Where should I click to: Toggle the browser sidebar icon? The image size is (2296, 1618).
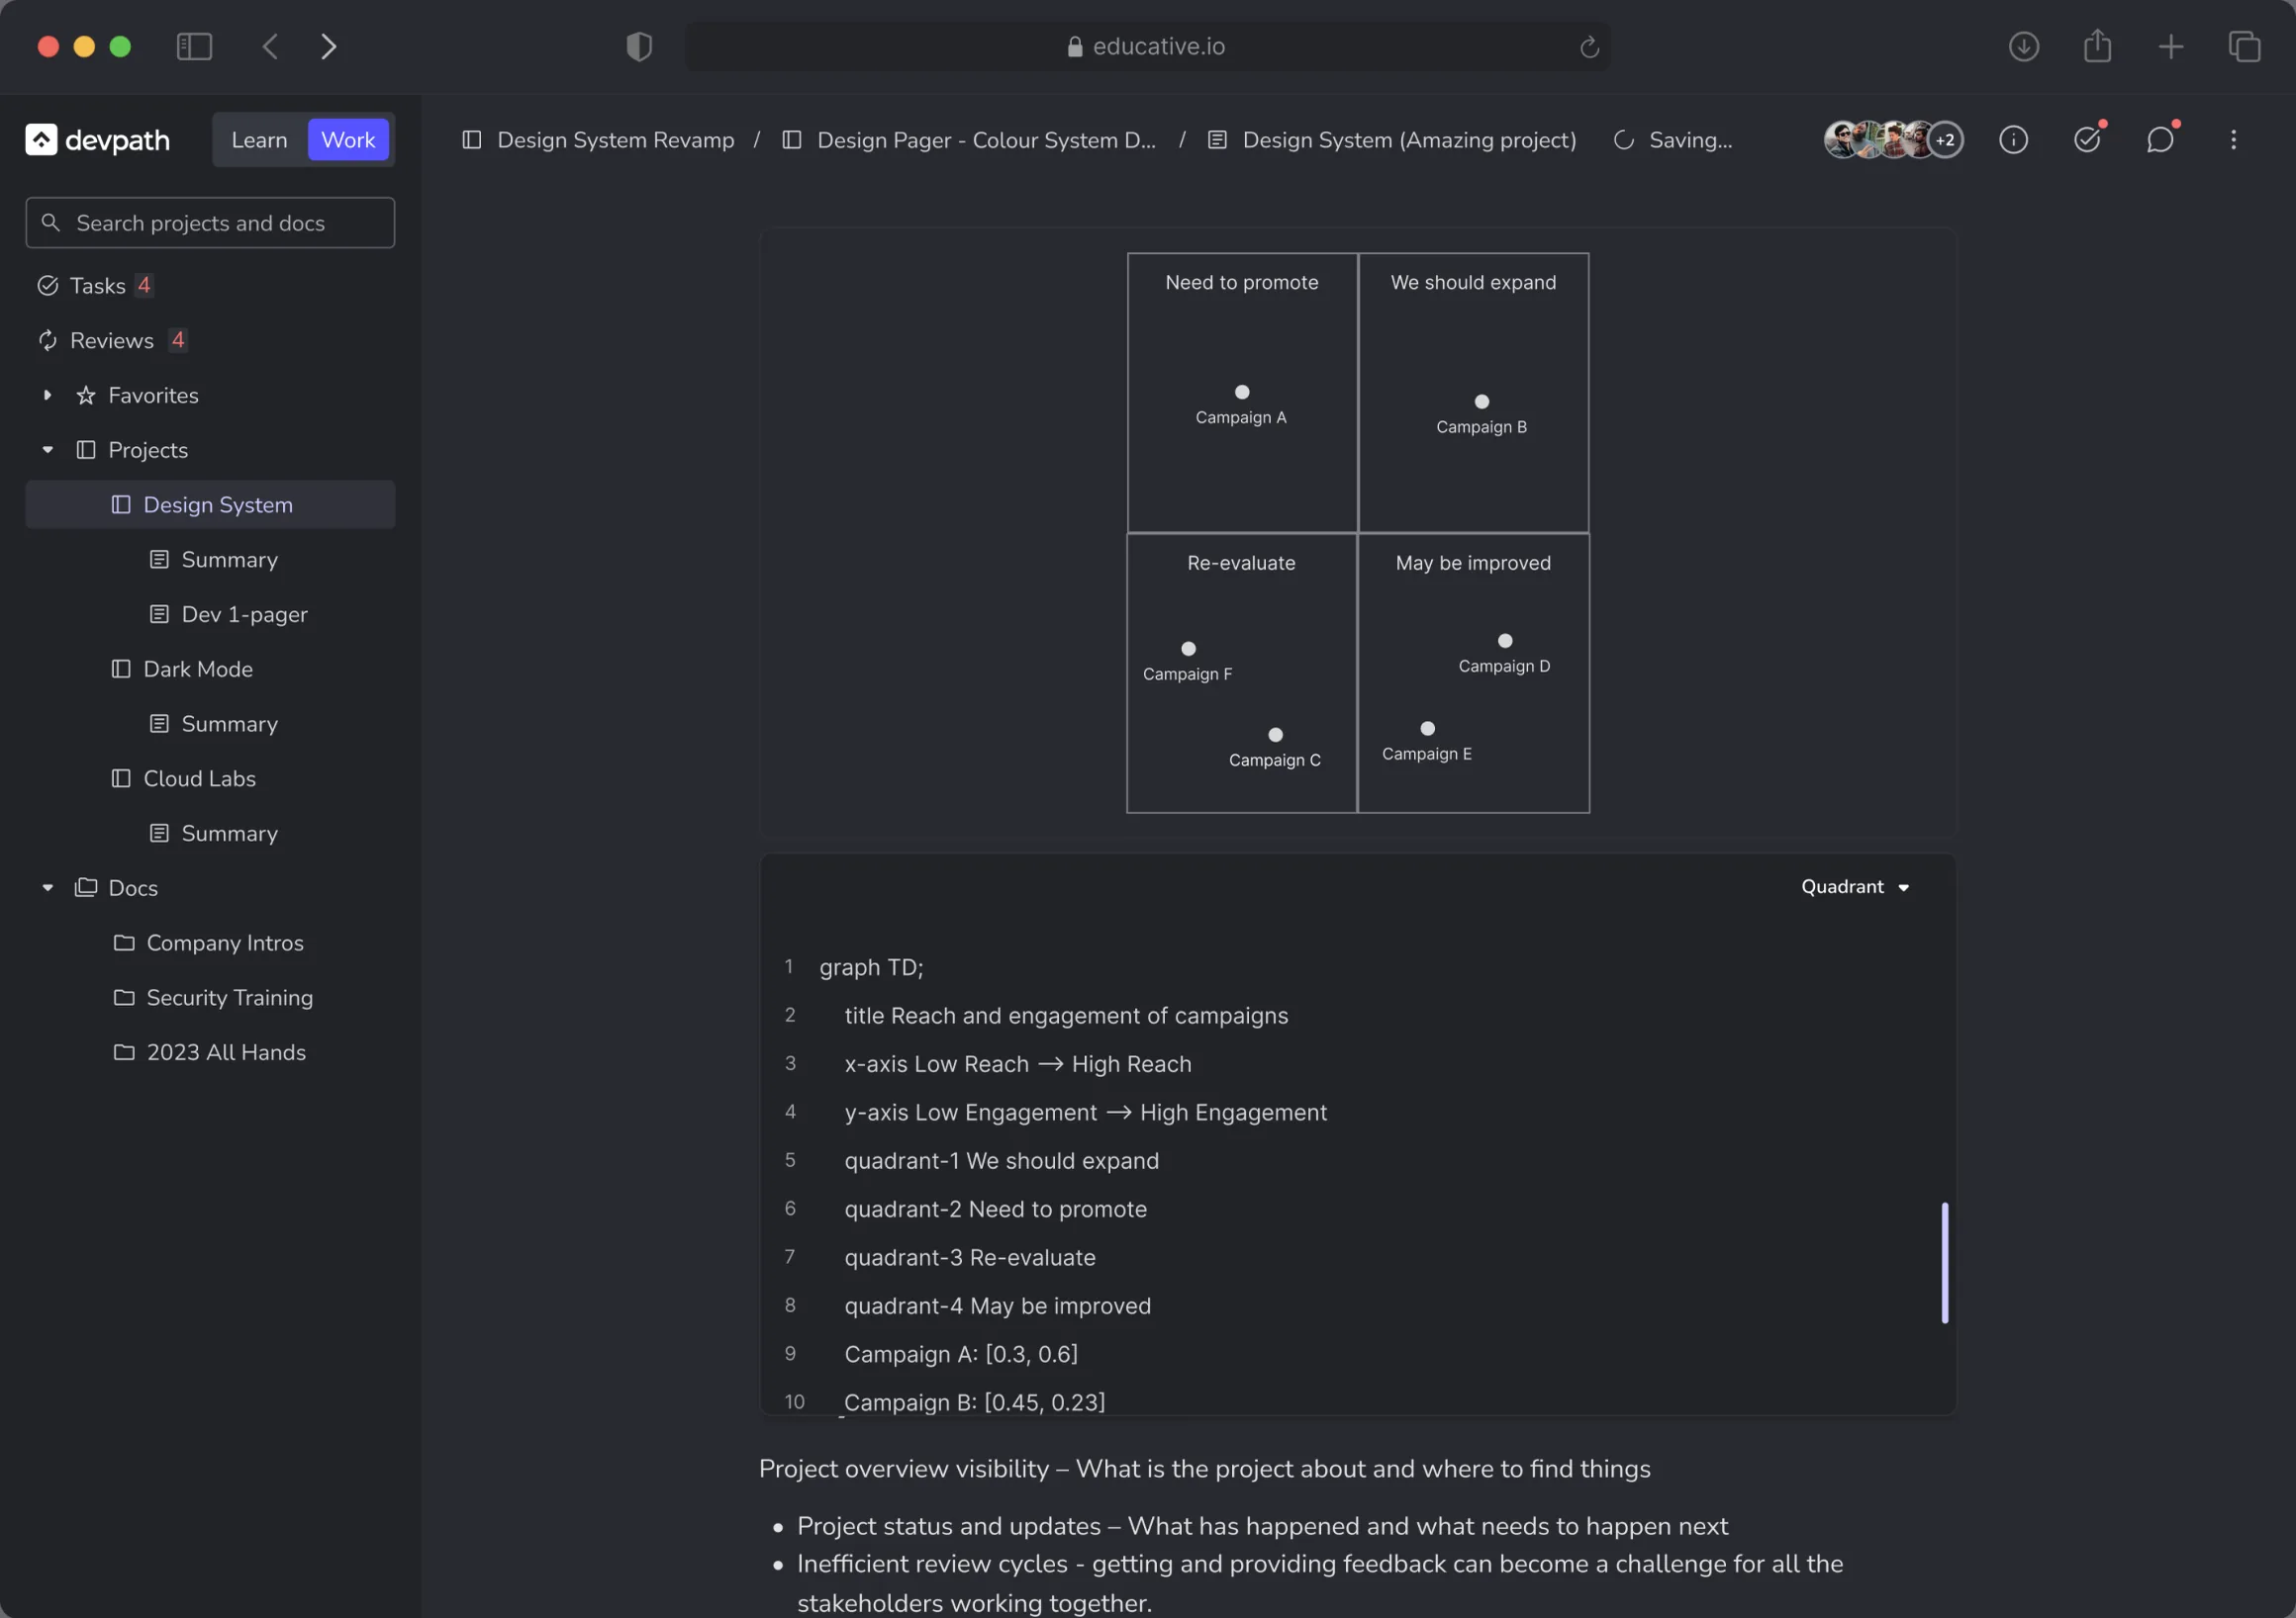pyautogui.click(x=194, y=45)
